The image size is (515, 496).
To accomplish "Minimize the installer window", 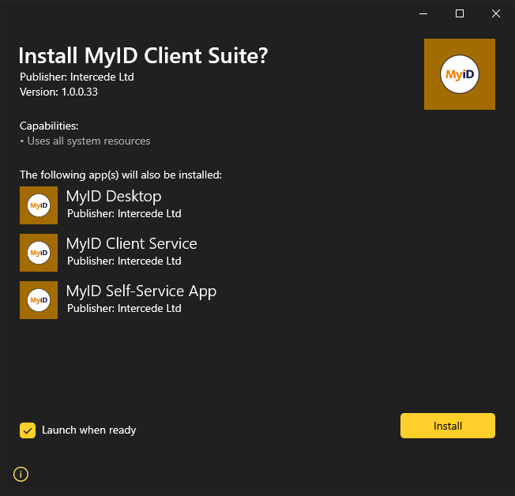I will (x=423, y=13).
